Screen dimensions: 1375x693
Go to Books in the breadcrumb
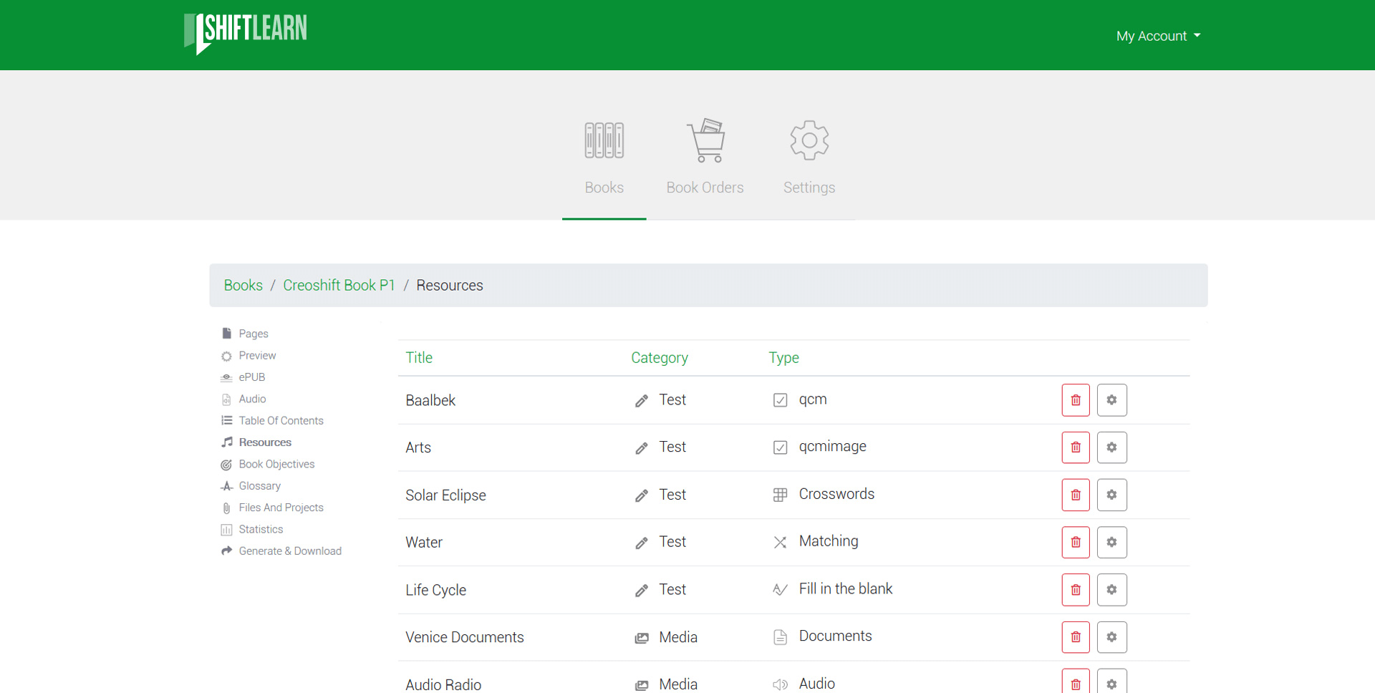(243, 285)
